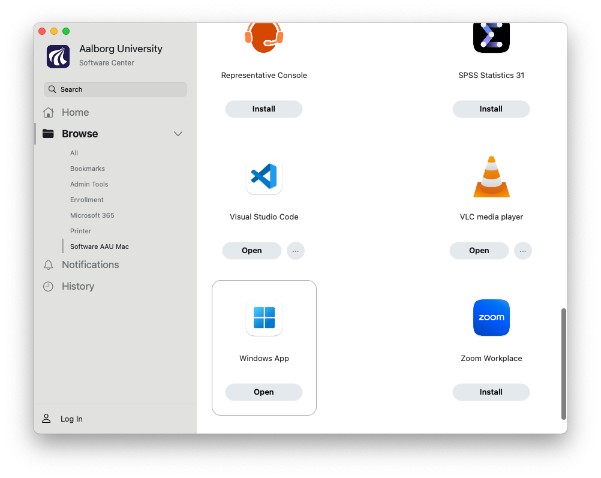Screen dimensions: 601x478
Task: Open the Notifications bell in the sidebar
Action: coord(48,264)
